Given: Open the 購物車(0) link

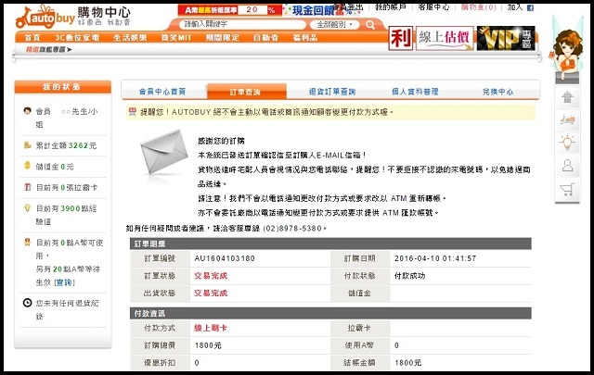Looking at the screenshot, I should click(479, 7).
